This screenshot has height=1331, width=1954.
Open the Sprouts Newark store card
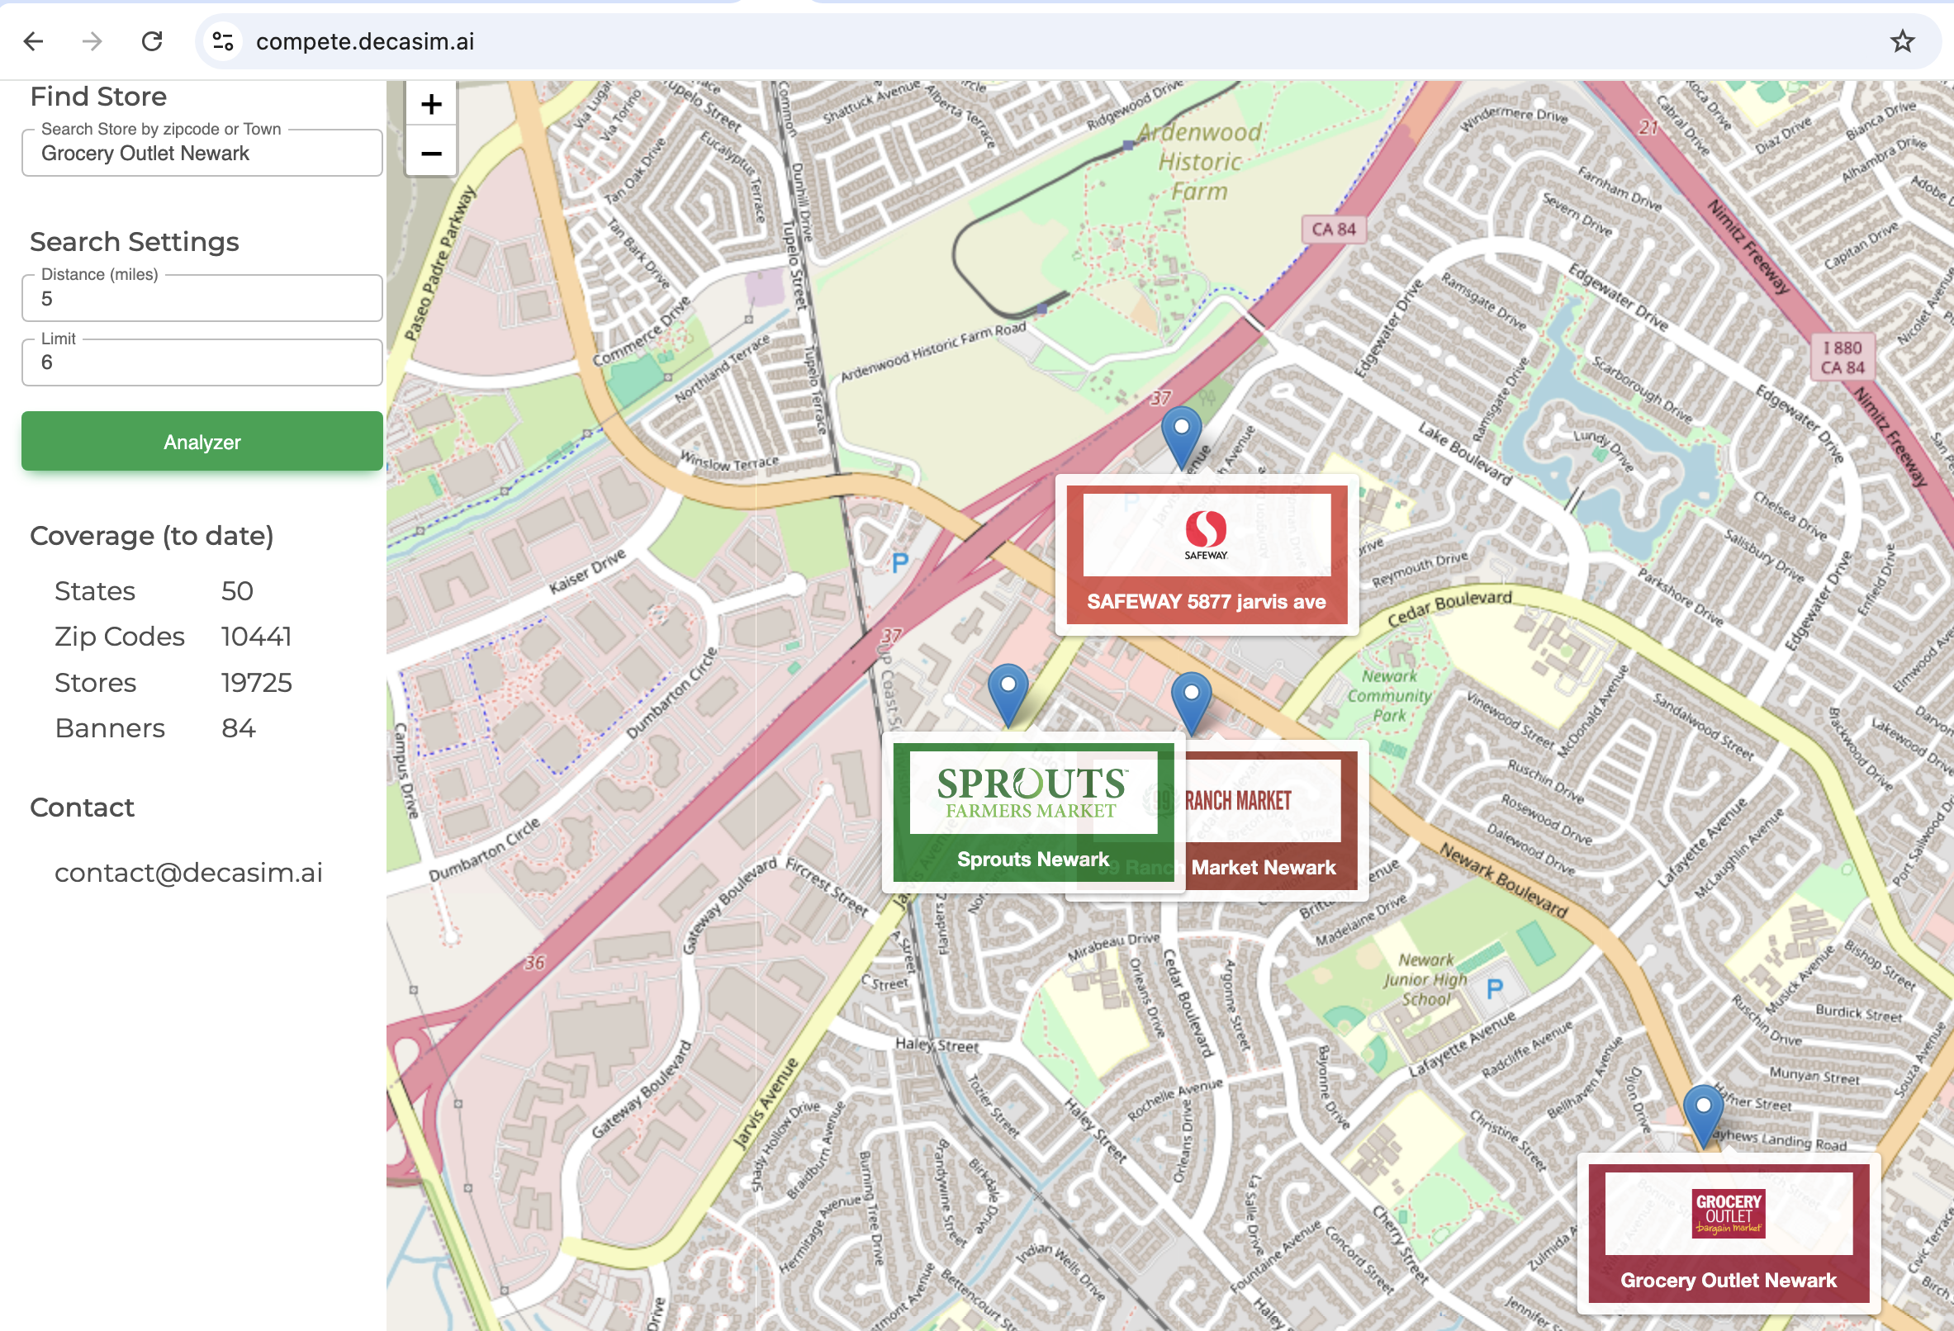pos(1032,812)
